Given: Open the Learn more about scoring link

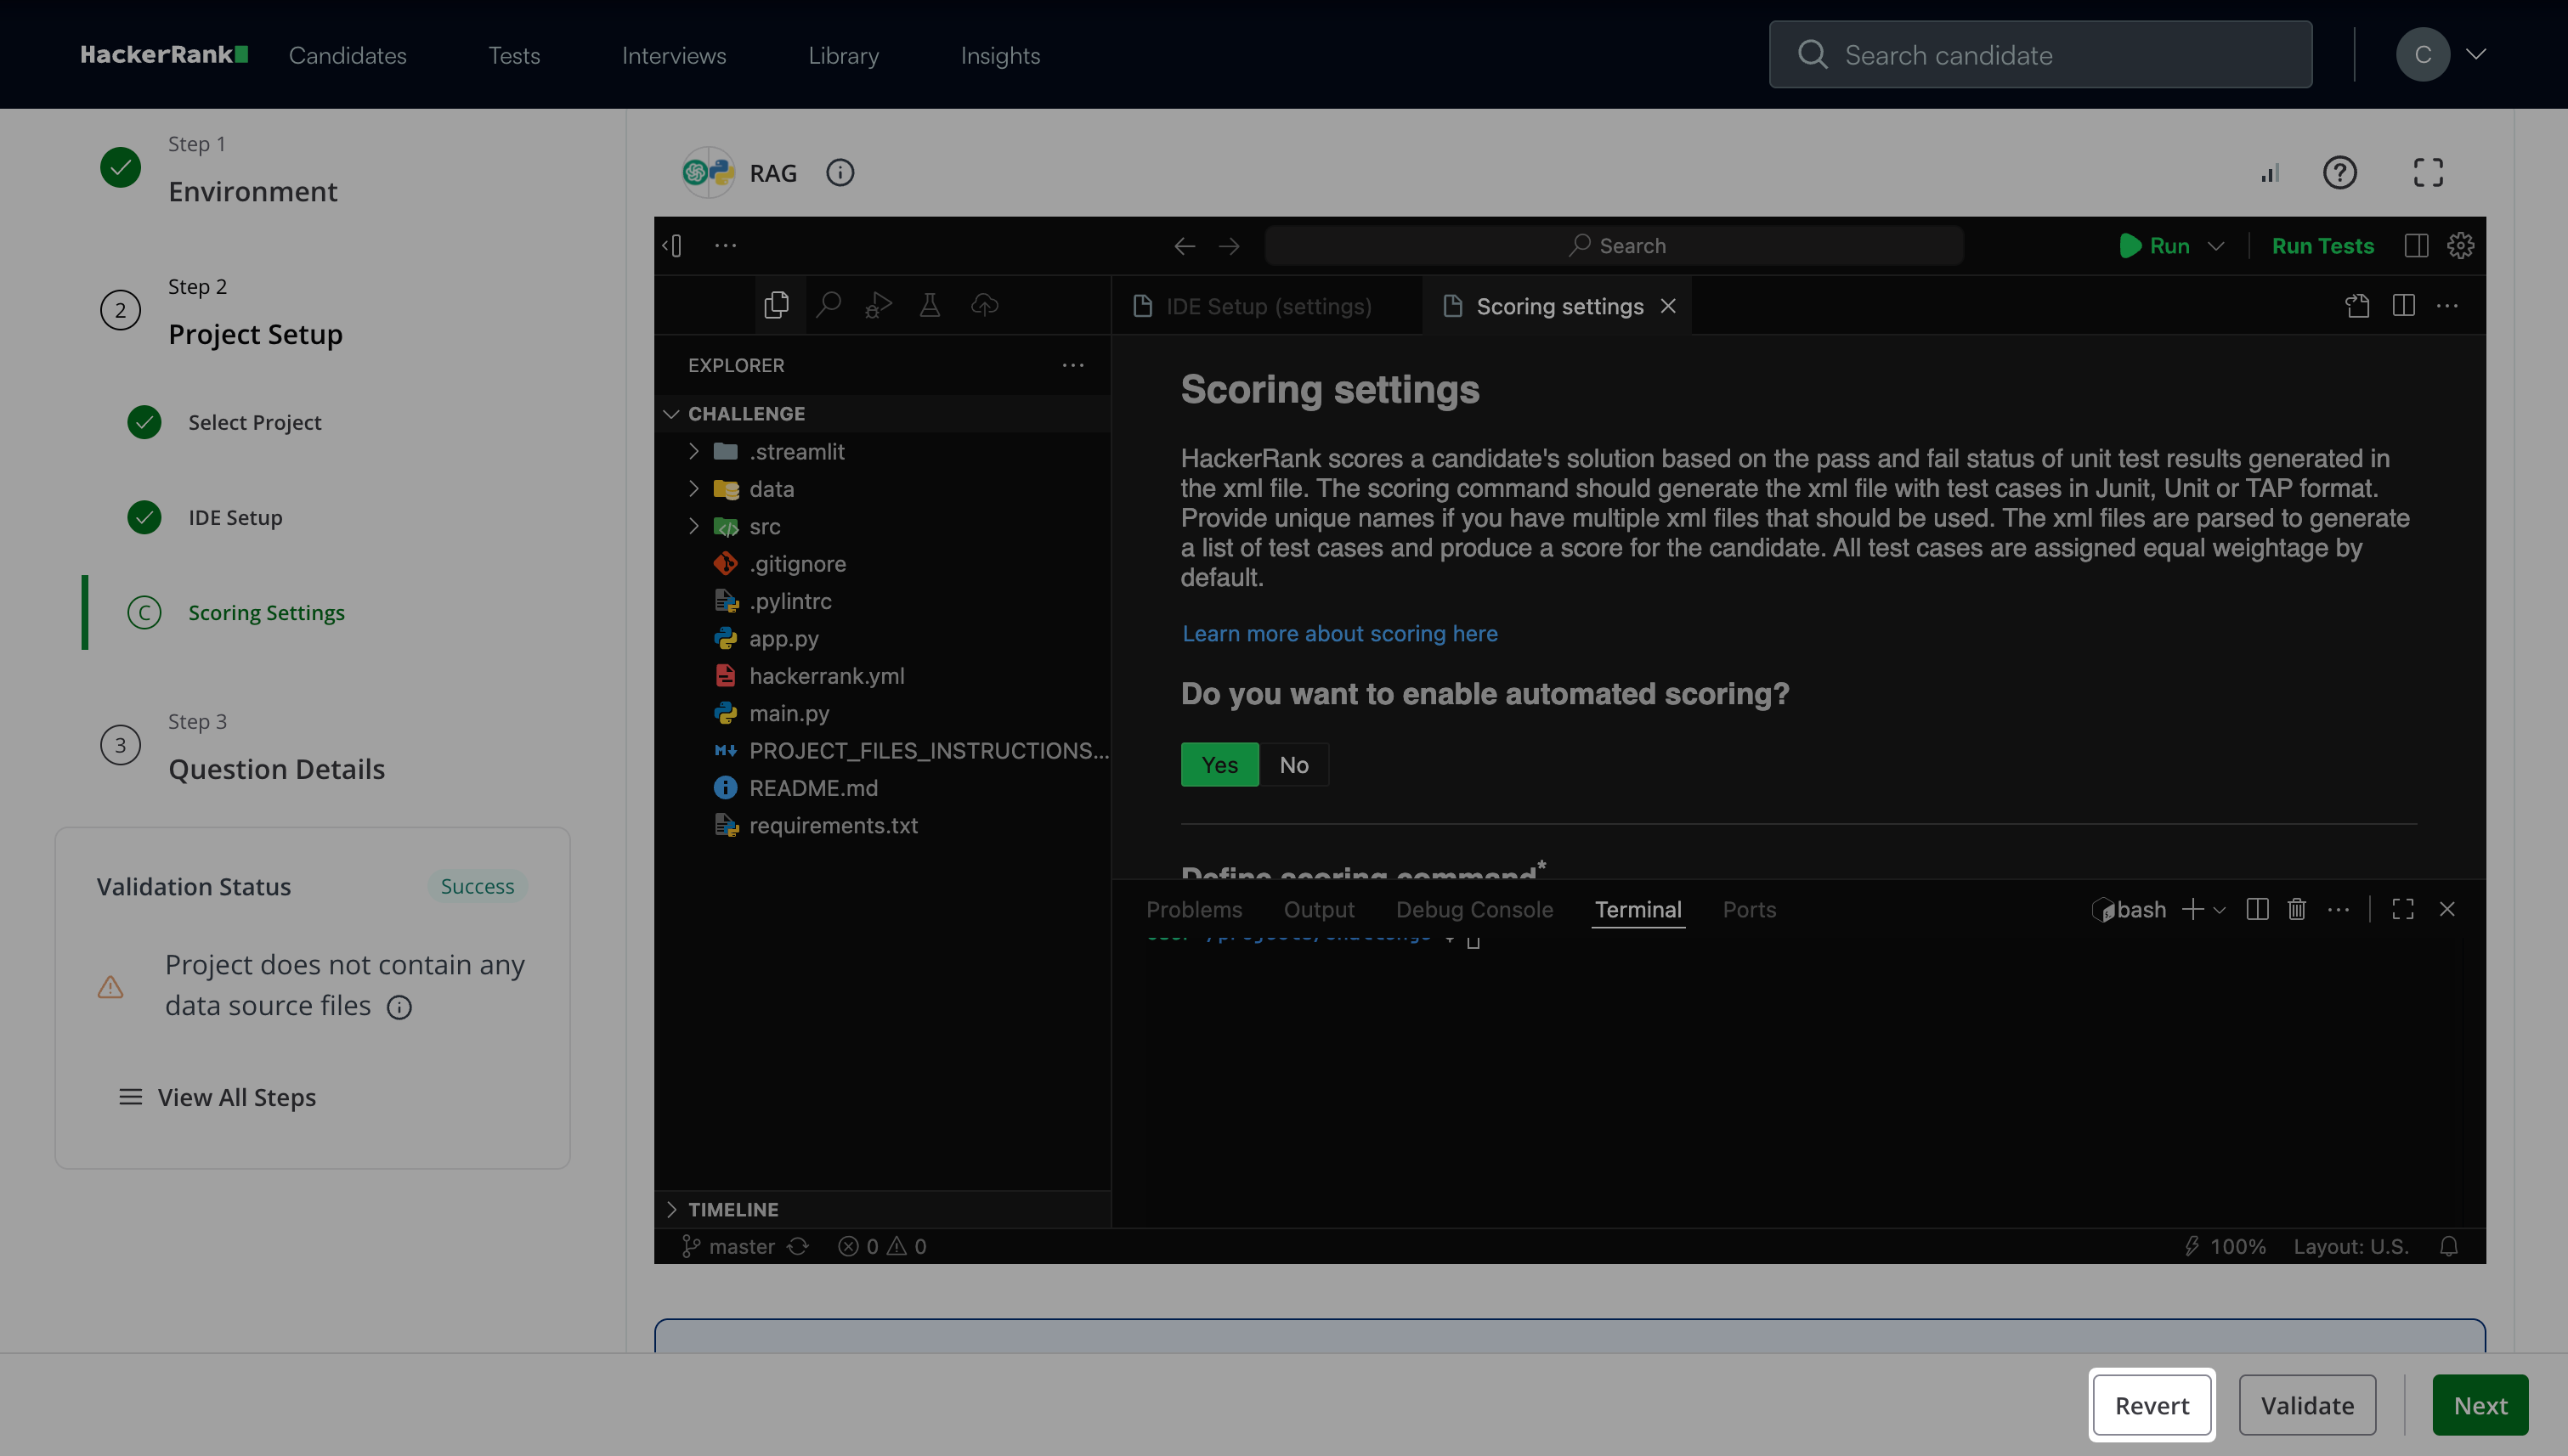Looking at the screenshot, I should tap(1339, 634).
